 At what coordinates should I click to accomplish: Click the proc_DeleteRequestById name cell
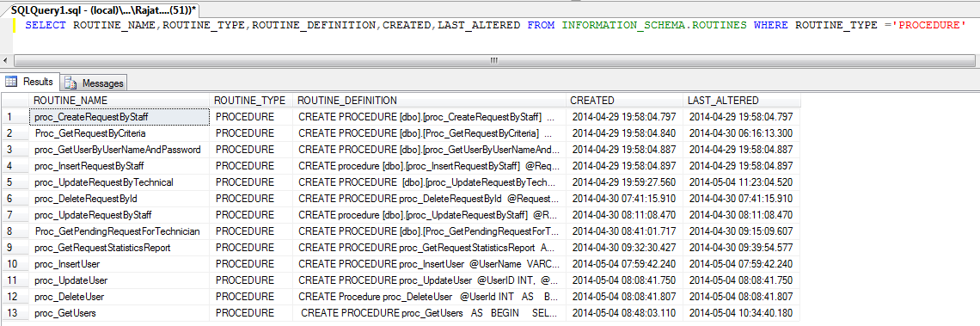click(119, 199)
